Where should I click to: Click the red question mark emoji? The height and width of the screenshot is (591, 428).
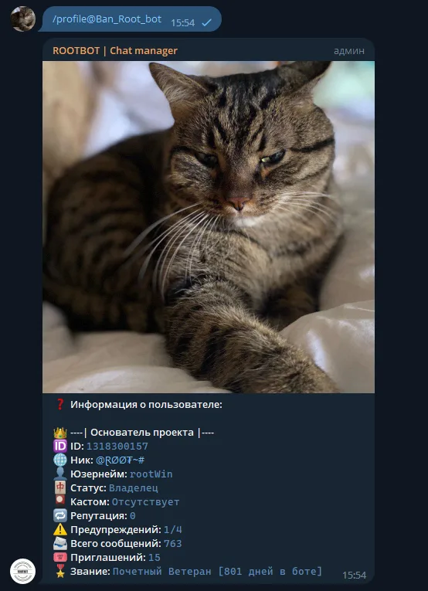[x=60, y=405]
